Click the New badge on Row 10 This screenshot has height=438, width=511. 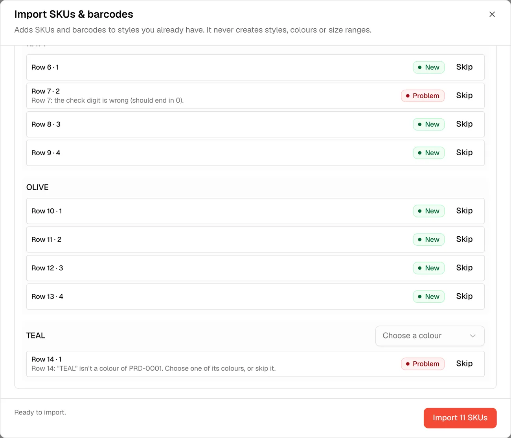pyautogui.click(x=428, y=211)
